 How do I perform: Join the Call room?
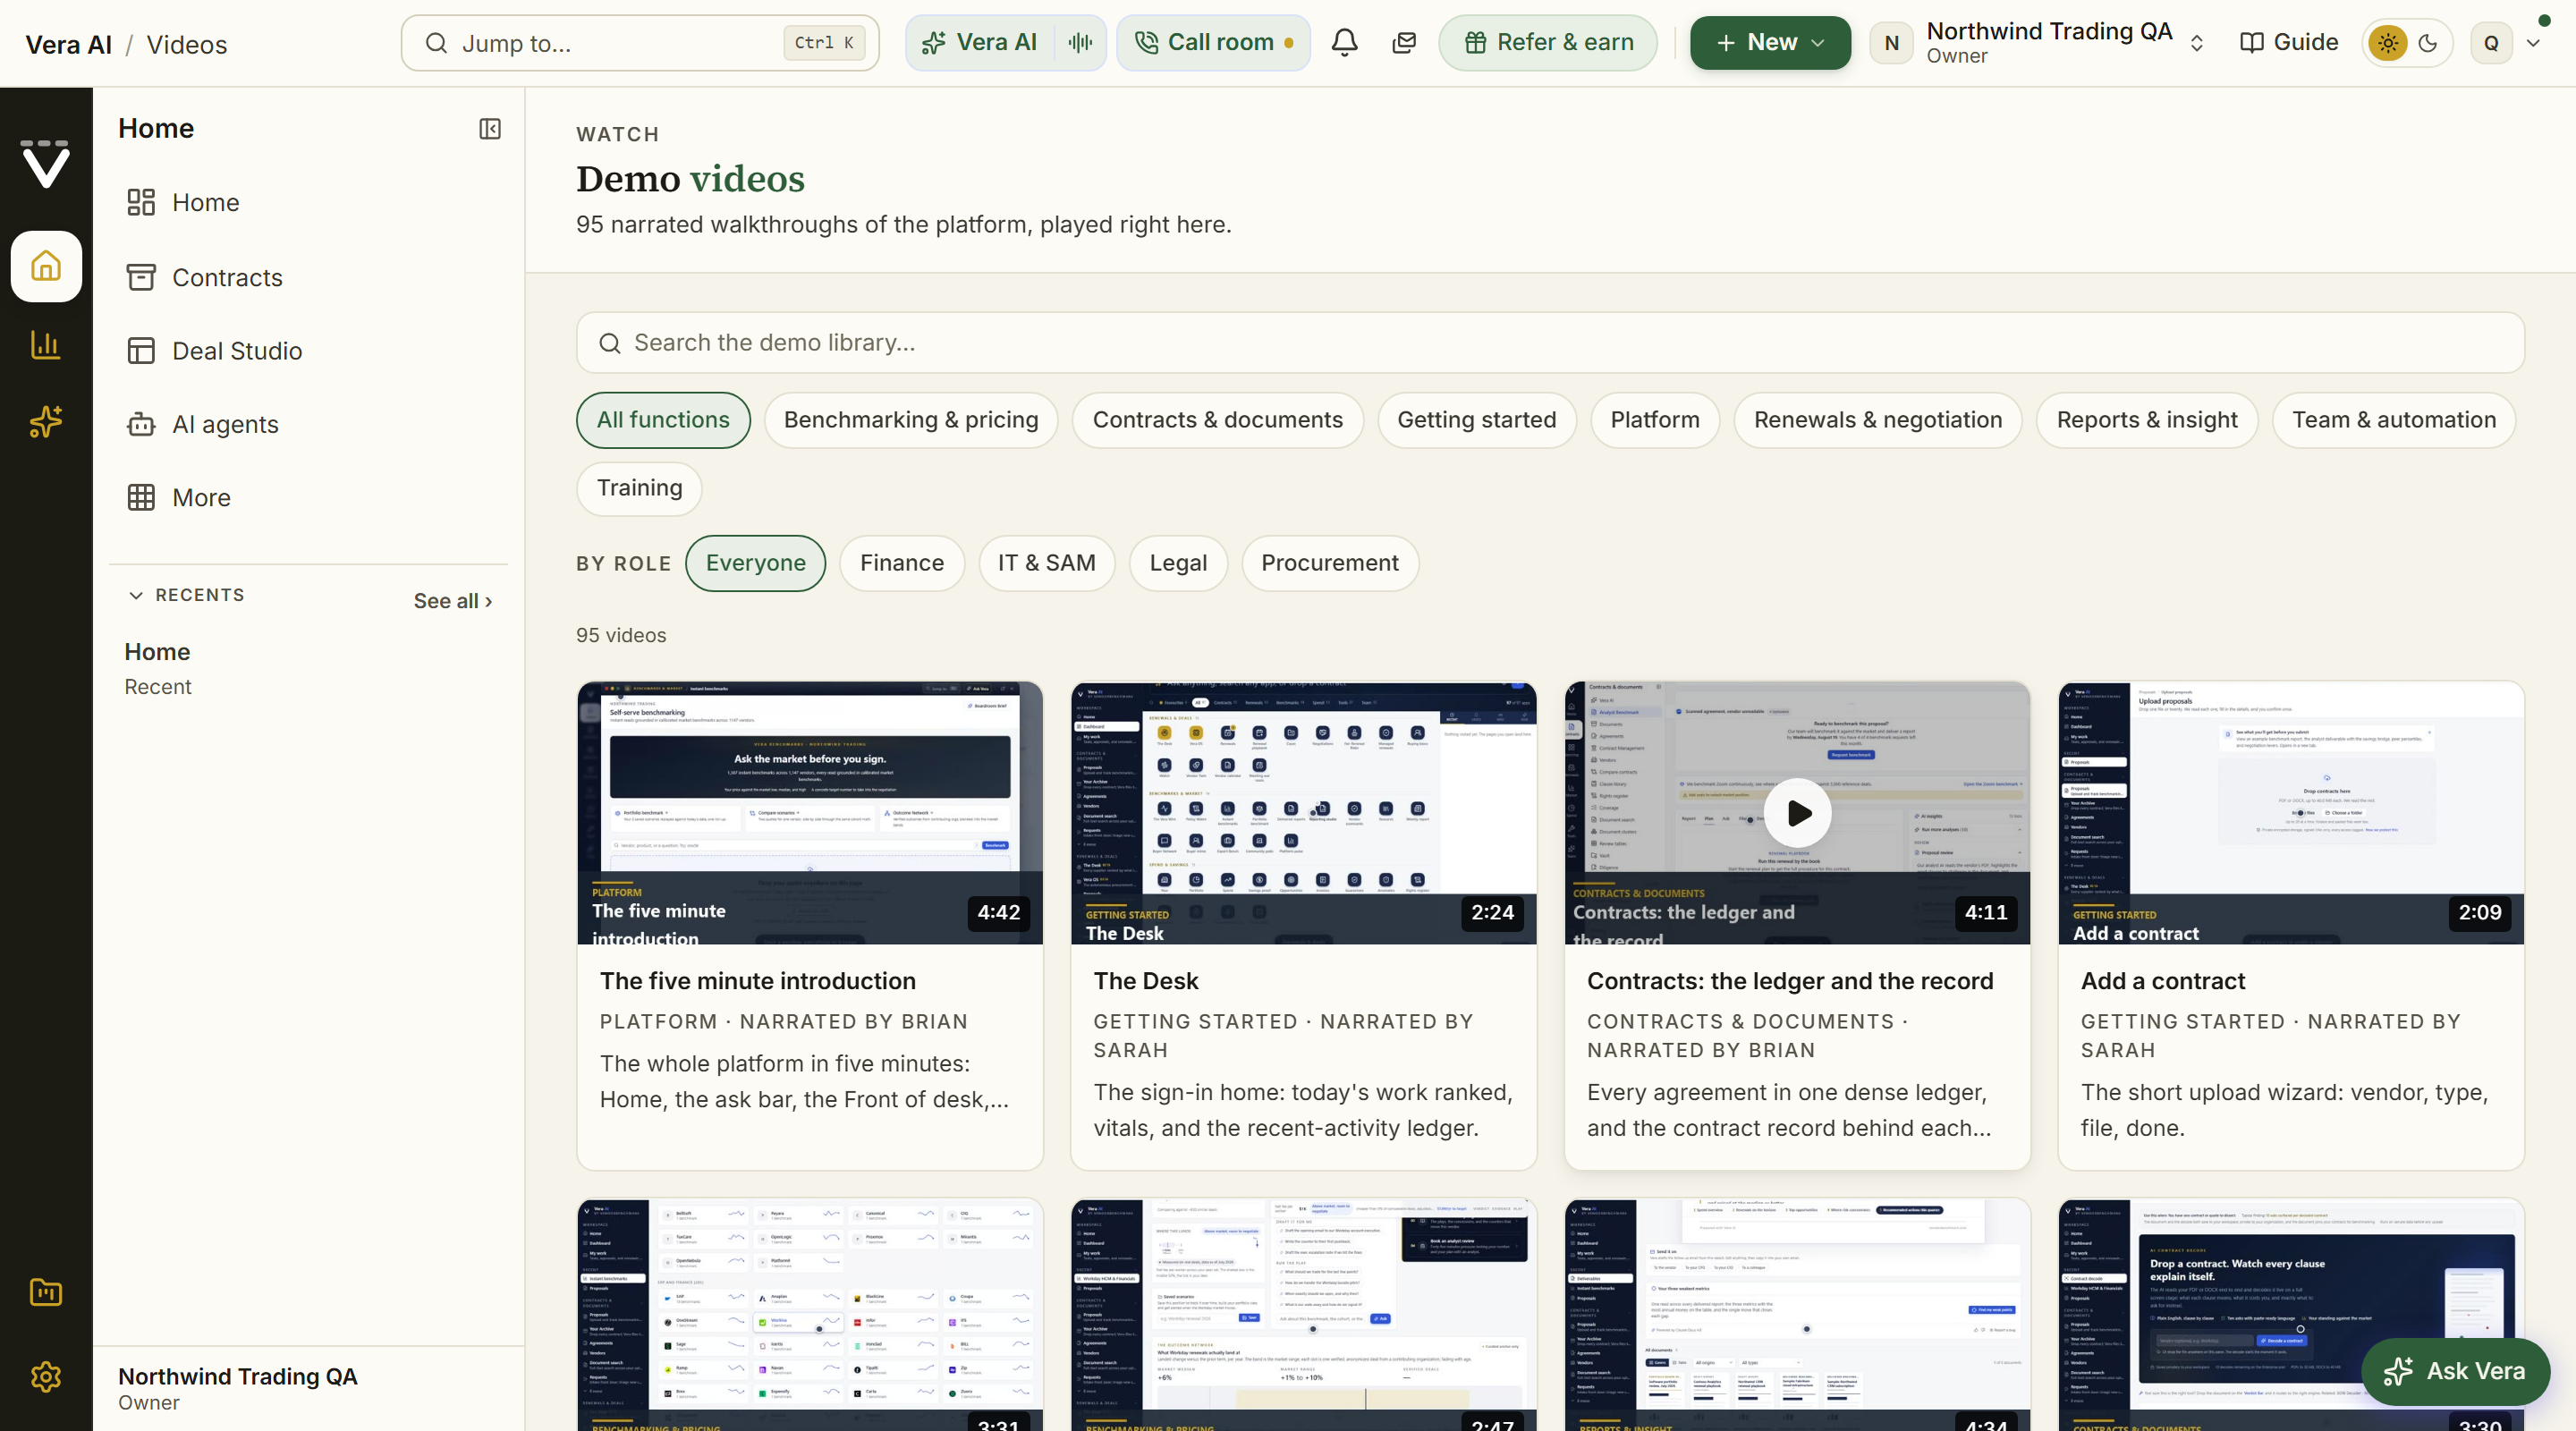point(1213,42)
